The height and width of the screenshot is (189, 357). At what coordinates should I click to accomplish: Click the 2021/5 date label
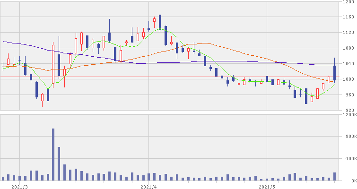point(267,186)
